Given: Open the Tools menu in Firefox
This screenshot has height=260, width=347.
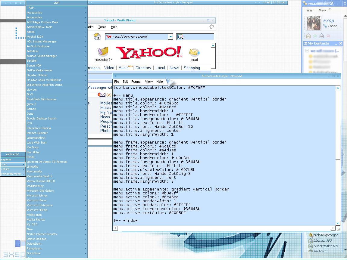Looking at the screenshot, I should (102, 27).
